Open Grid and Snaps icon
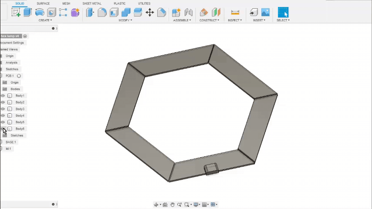Image resolution: width=372 pixels, height=209 pixels. pos(204,205)
